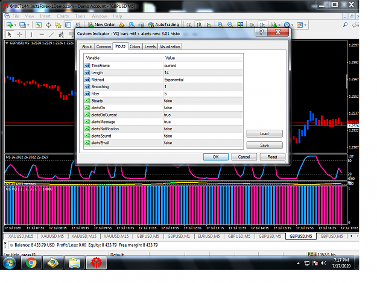Switch to the Colors tab
This screenshot has width=377, height=283.
[x=135, y=46]
